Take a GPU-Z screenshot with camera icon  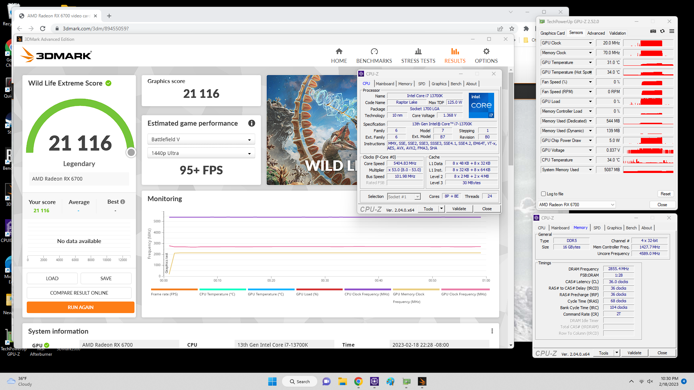click(x=653, y=31)
